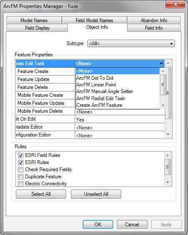The height and width of the screenshot is (235, 188).
Task: Select the Configuration Editor row label
Action: 45,135
